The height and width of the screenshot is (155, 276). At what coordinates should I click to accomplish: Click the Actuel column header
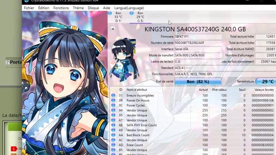coord(203,90)
